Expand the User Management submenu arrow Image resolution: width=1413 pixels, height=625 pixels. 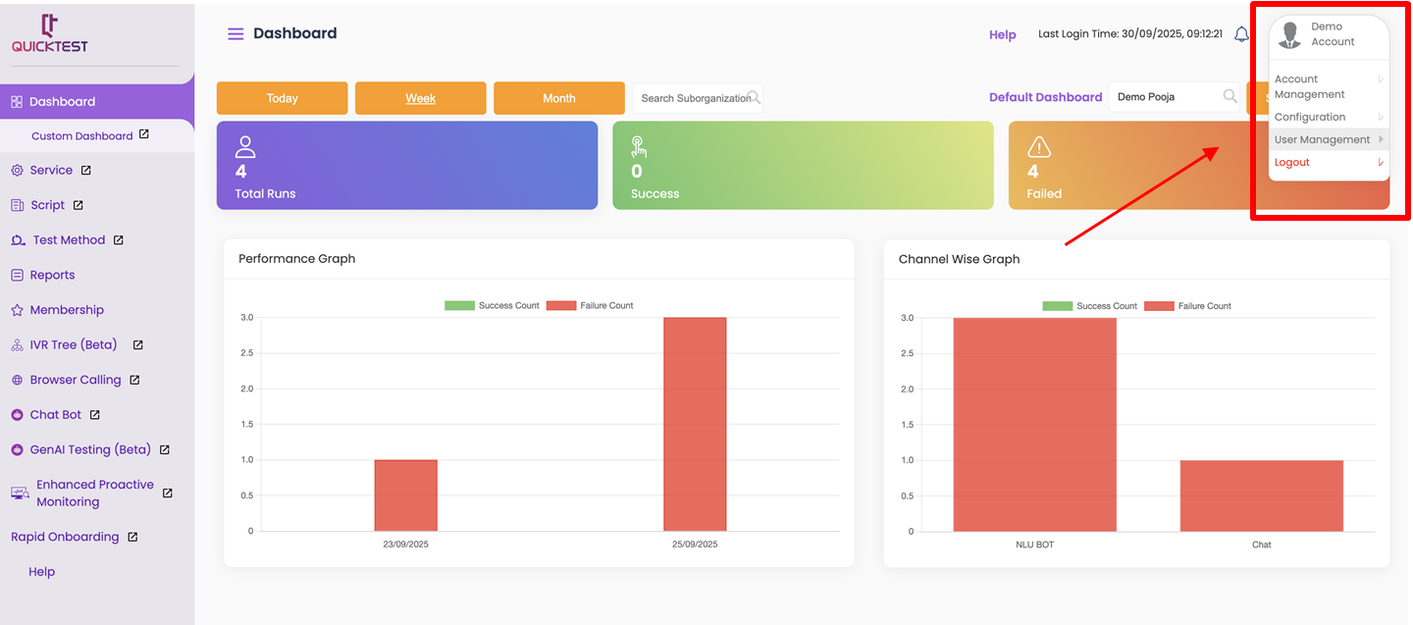point(1381,139)
